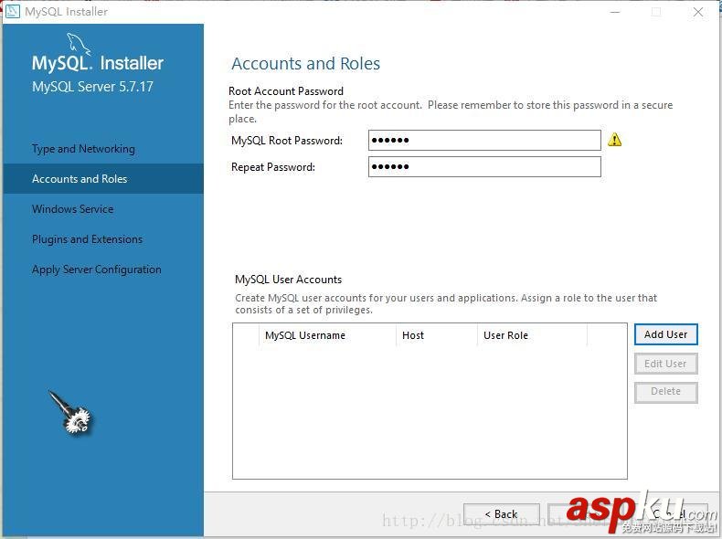Click the Root Account Password label
This screenshot has height=539, width=722.
286,91
